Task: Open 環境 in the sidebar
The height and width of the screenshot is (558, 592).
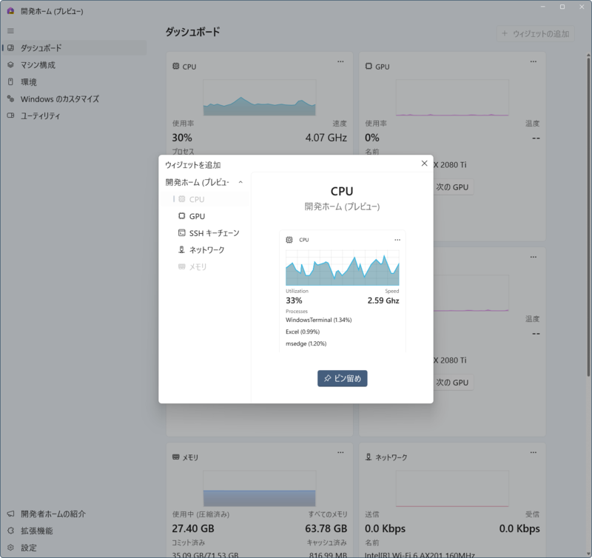Action: point(75,82)
